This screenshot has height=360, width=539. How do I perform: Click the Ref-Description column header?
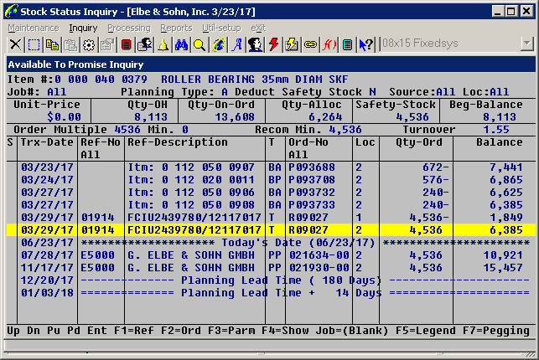coord(178,142)
